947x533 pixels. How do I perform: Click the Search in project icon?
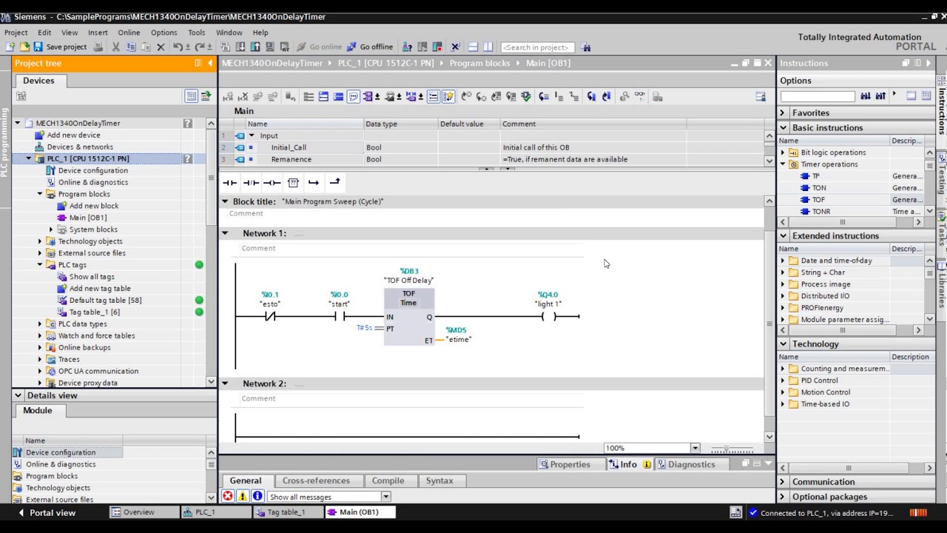point(586,47)
